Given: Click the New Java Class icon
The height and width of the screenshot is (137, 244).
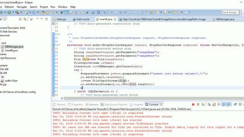Looking at the screenshot, I should tap(34, 13).
